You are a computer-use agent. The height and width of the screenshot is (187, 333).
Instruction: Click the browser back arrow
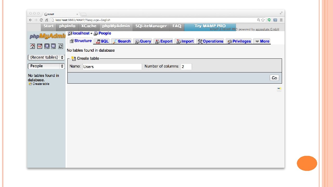tap(30, 20)
